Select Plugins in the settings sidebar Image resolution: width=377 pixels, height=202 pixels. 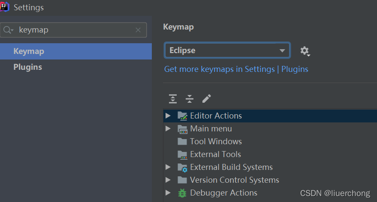point(76,67)
